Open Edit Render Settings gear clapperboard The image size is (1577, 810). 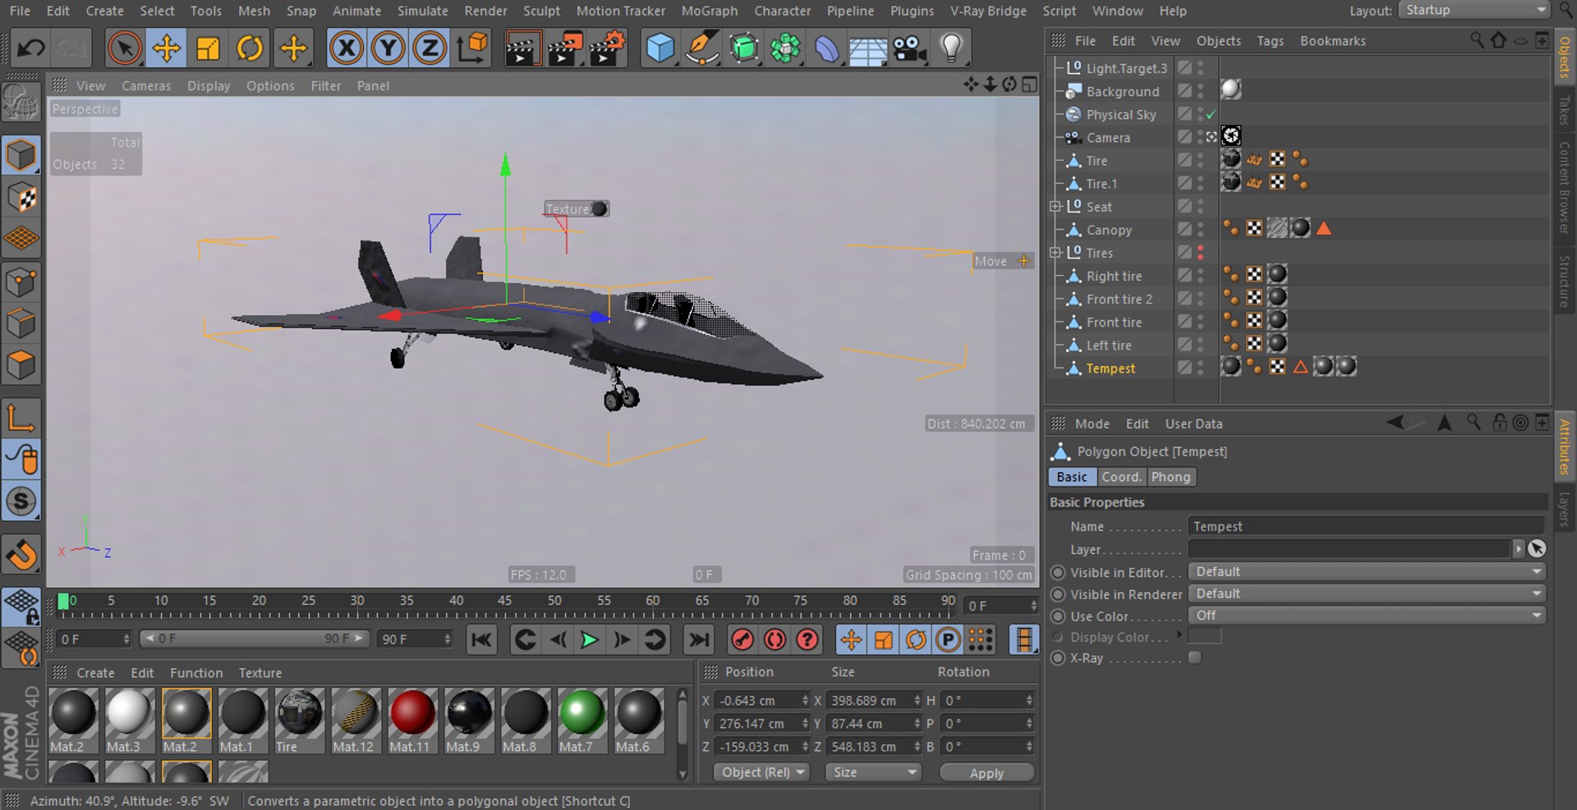click(x=608, y=48)
